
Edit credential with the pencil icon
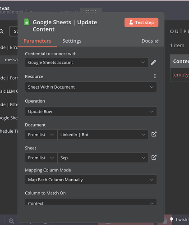tap(153, 63)
